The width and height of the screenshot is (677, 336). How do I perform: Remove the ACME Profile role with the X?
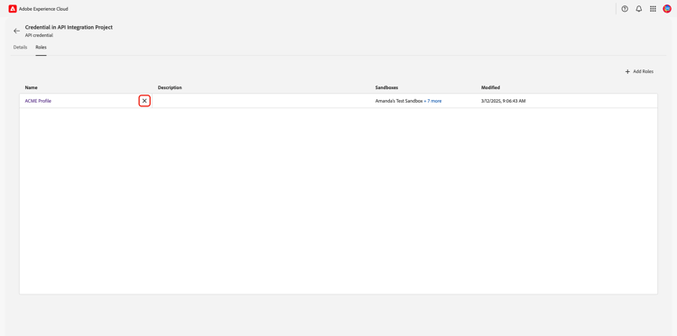144,101
